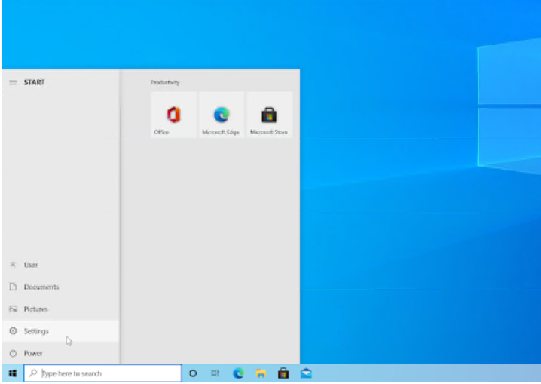Open the Office tile
This screenshot has height=384, width=541.
coord(173,115)
